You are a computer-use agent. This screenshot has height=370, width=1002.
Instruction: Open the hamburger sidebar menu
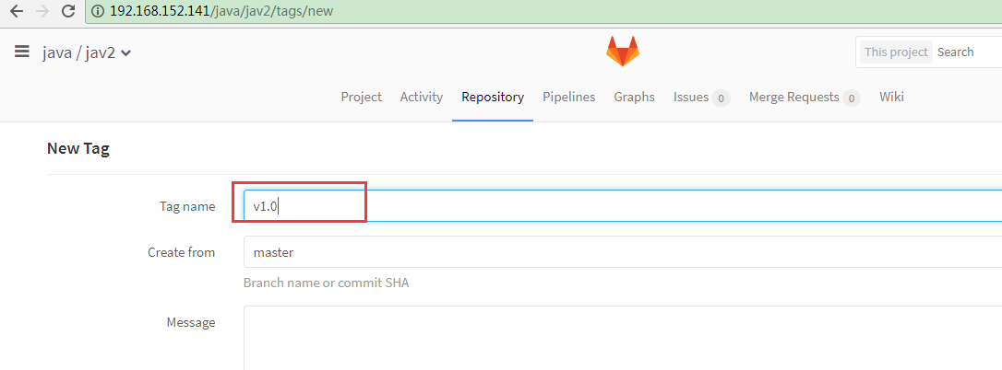tap(22, 52)
